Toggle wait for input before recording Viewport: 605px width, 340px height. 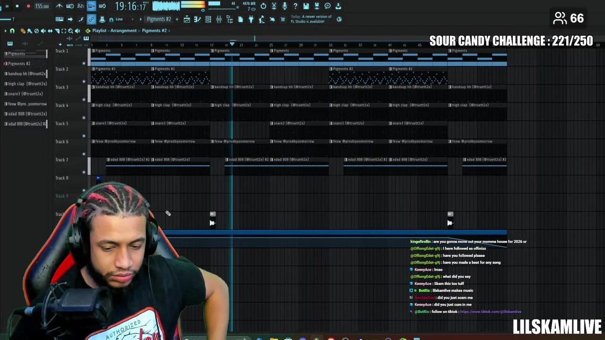70,6
